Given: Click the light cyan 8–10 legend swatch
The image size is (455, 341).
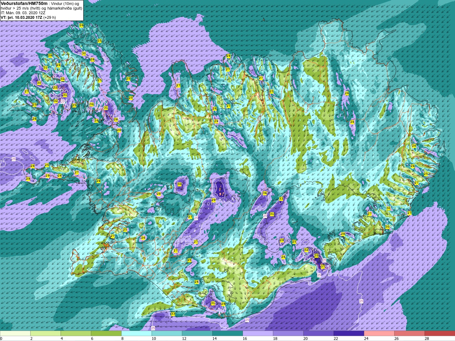Looking at the screenshot, I should pos(136,334).
